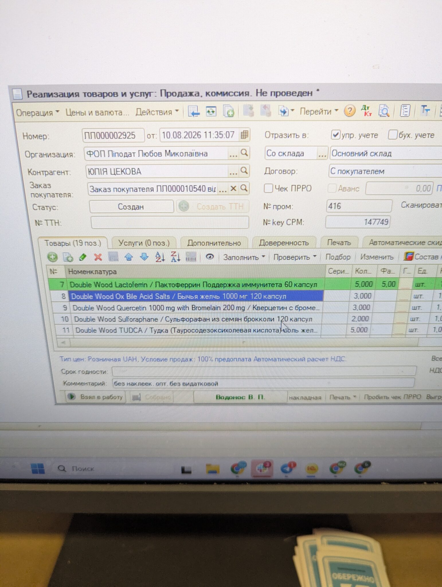Click the Основний склад field
This screenshot has height=587, width=442.
point(386,153)
